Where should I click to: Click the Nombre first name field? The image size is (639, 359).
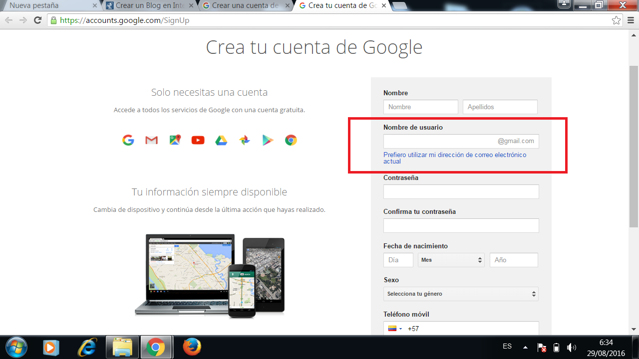point(421,107)
